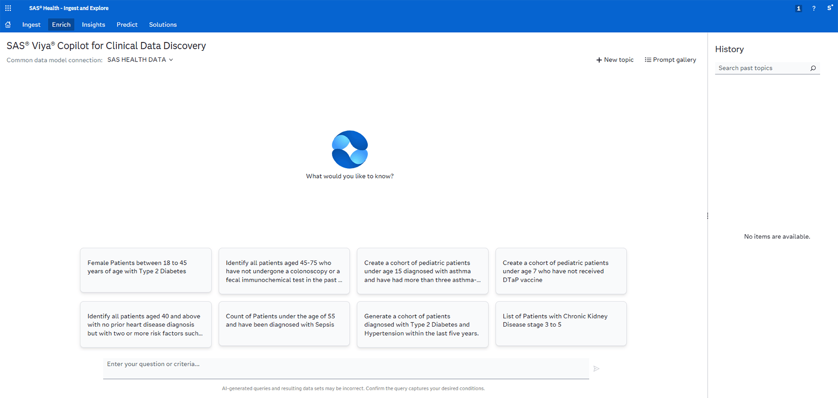Screen dimensions: 838x398
Task: Click the search magnifier in History
Action: pos(813,68)
